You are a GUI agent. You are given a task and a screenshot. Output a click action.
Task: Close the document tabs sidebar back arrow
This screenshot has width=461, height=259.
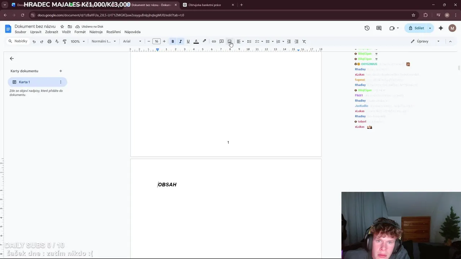point(12,58)
